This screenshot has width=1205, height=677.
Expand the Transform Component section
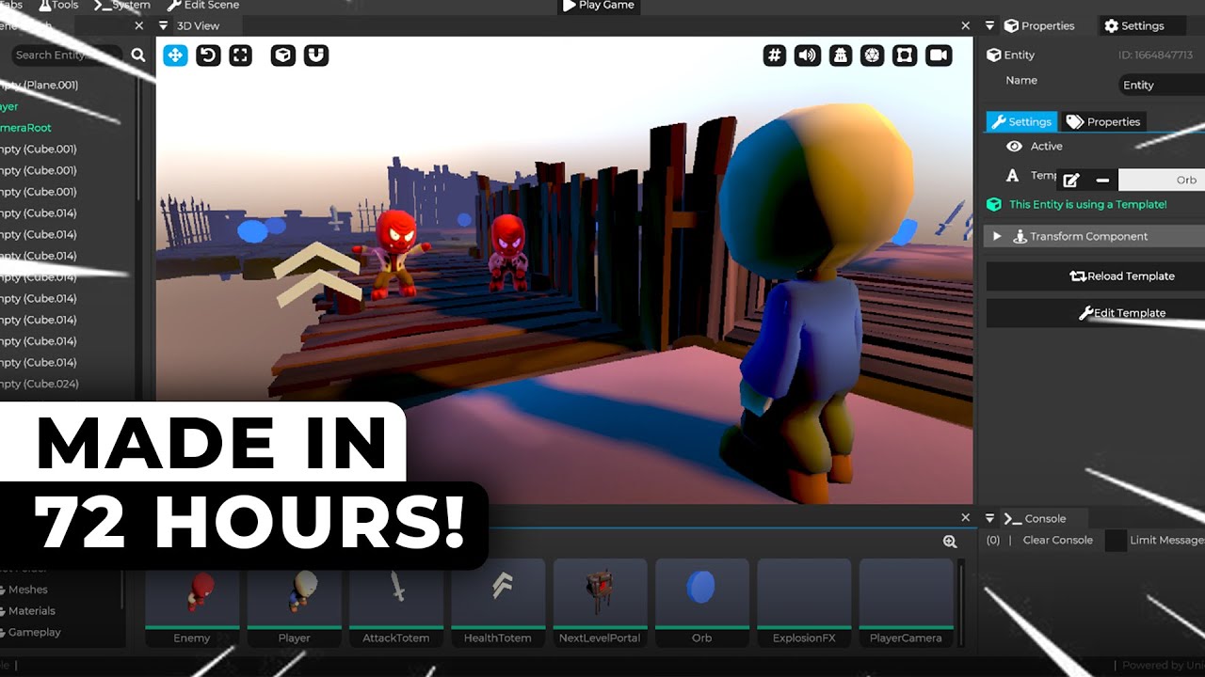997,236
